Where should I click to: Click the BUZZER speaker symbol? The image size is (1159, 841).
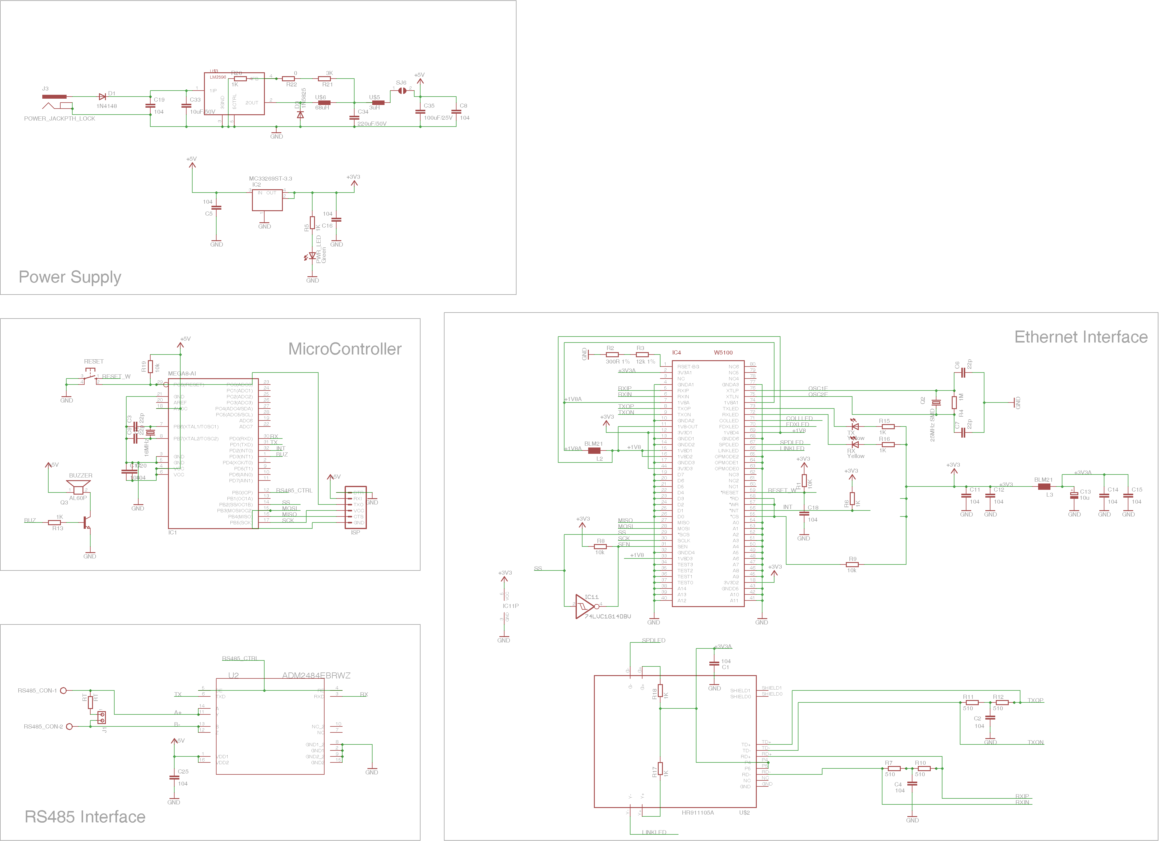coord(79,487)
